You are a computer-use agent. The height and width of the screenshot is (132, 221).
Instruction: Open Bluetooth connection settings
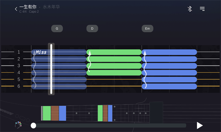[x=190, y=9]
